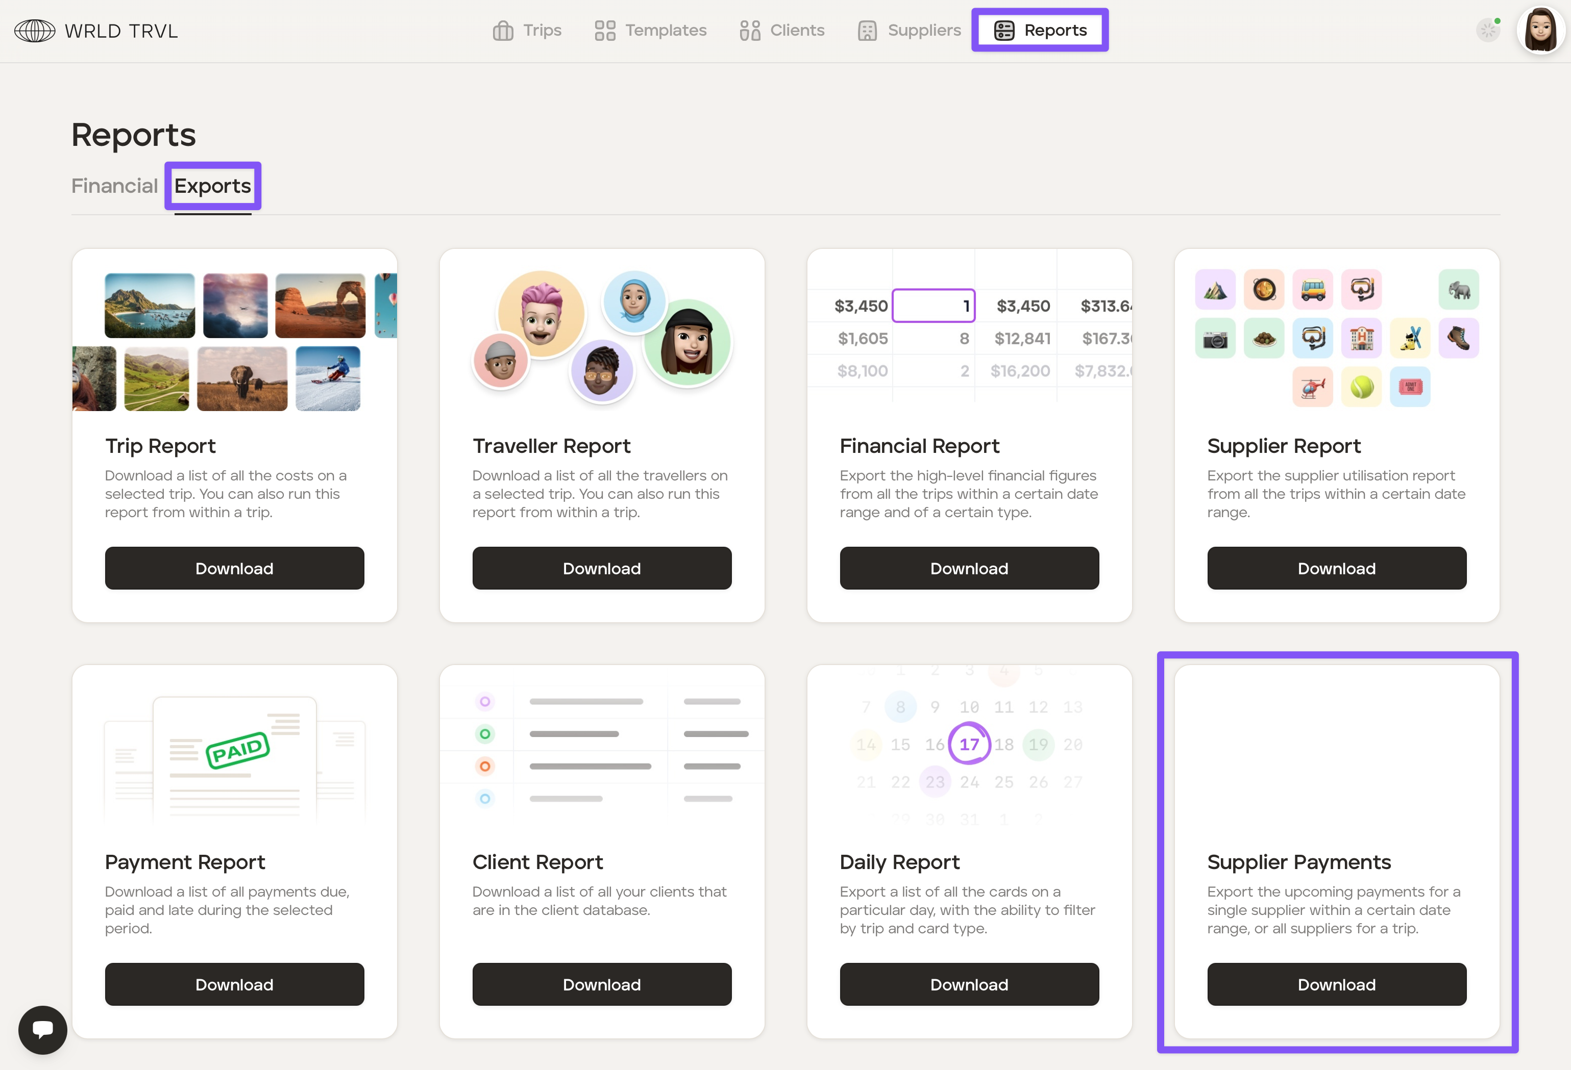Click the helicopter emoji tile
Screen dimensions: 1571x1070
[1312, 387]
